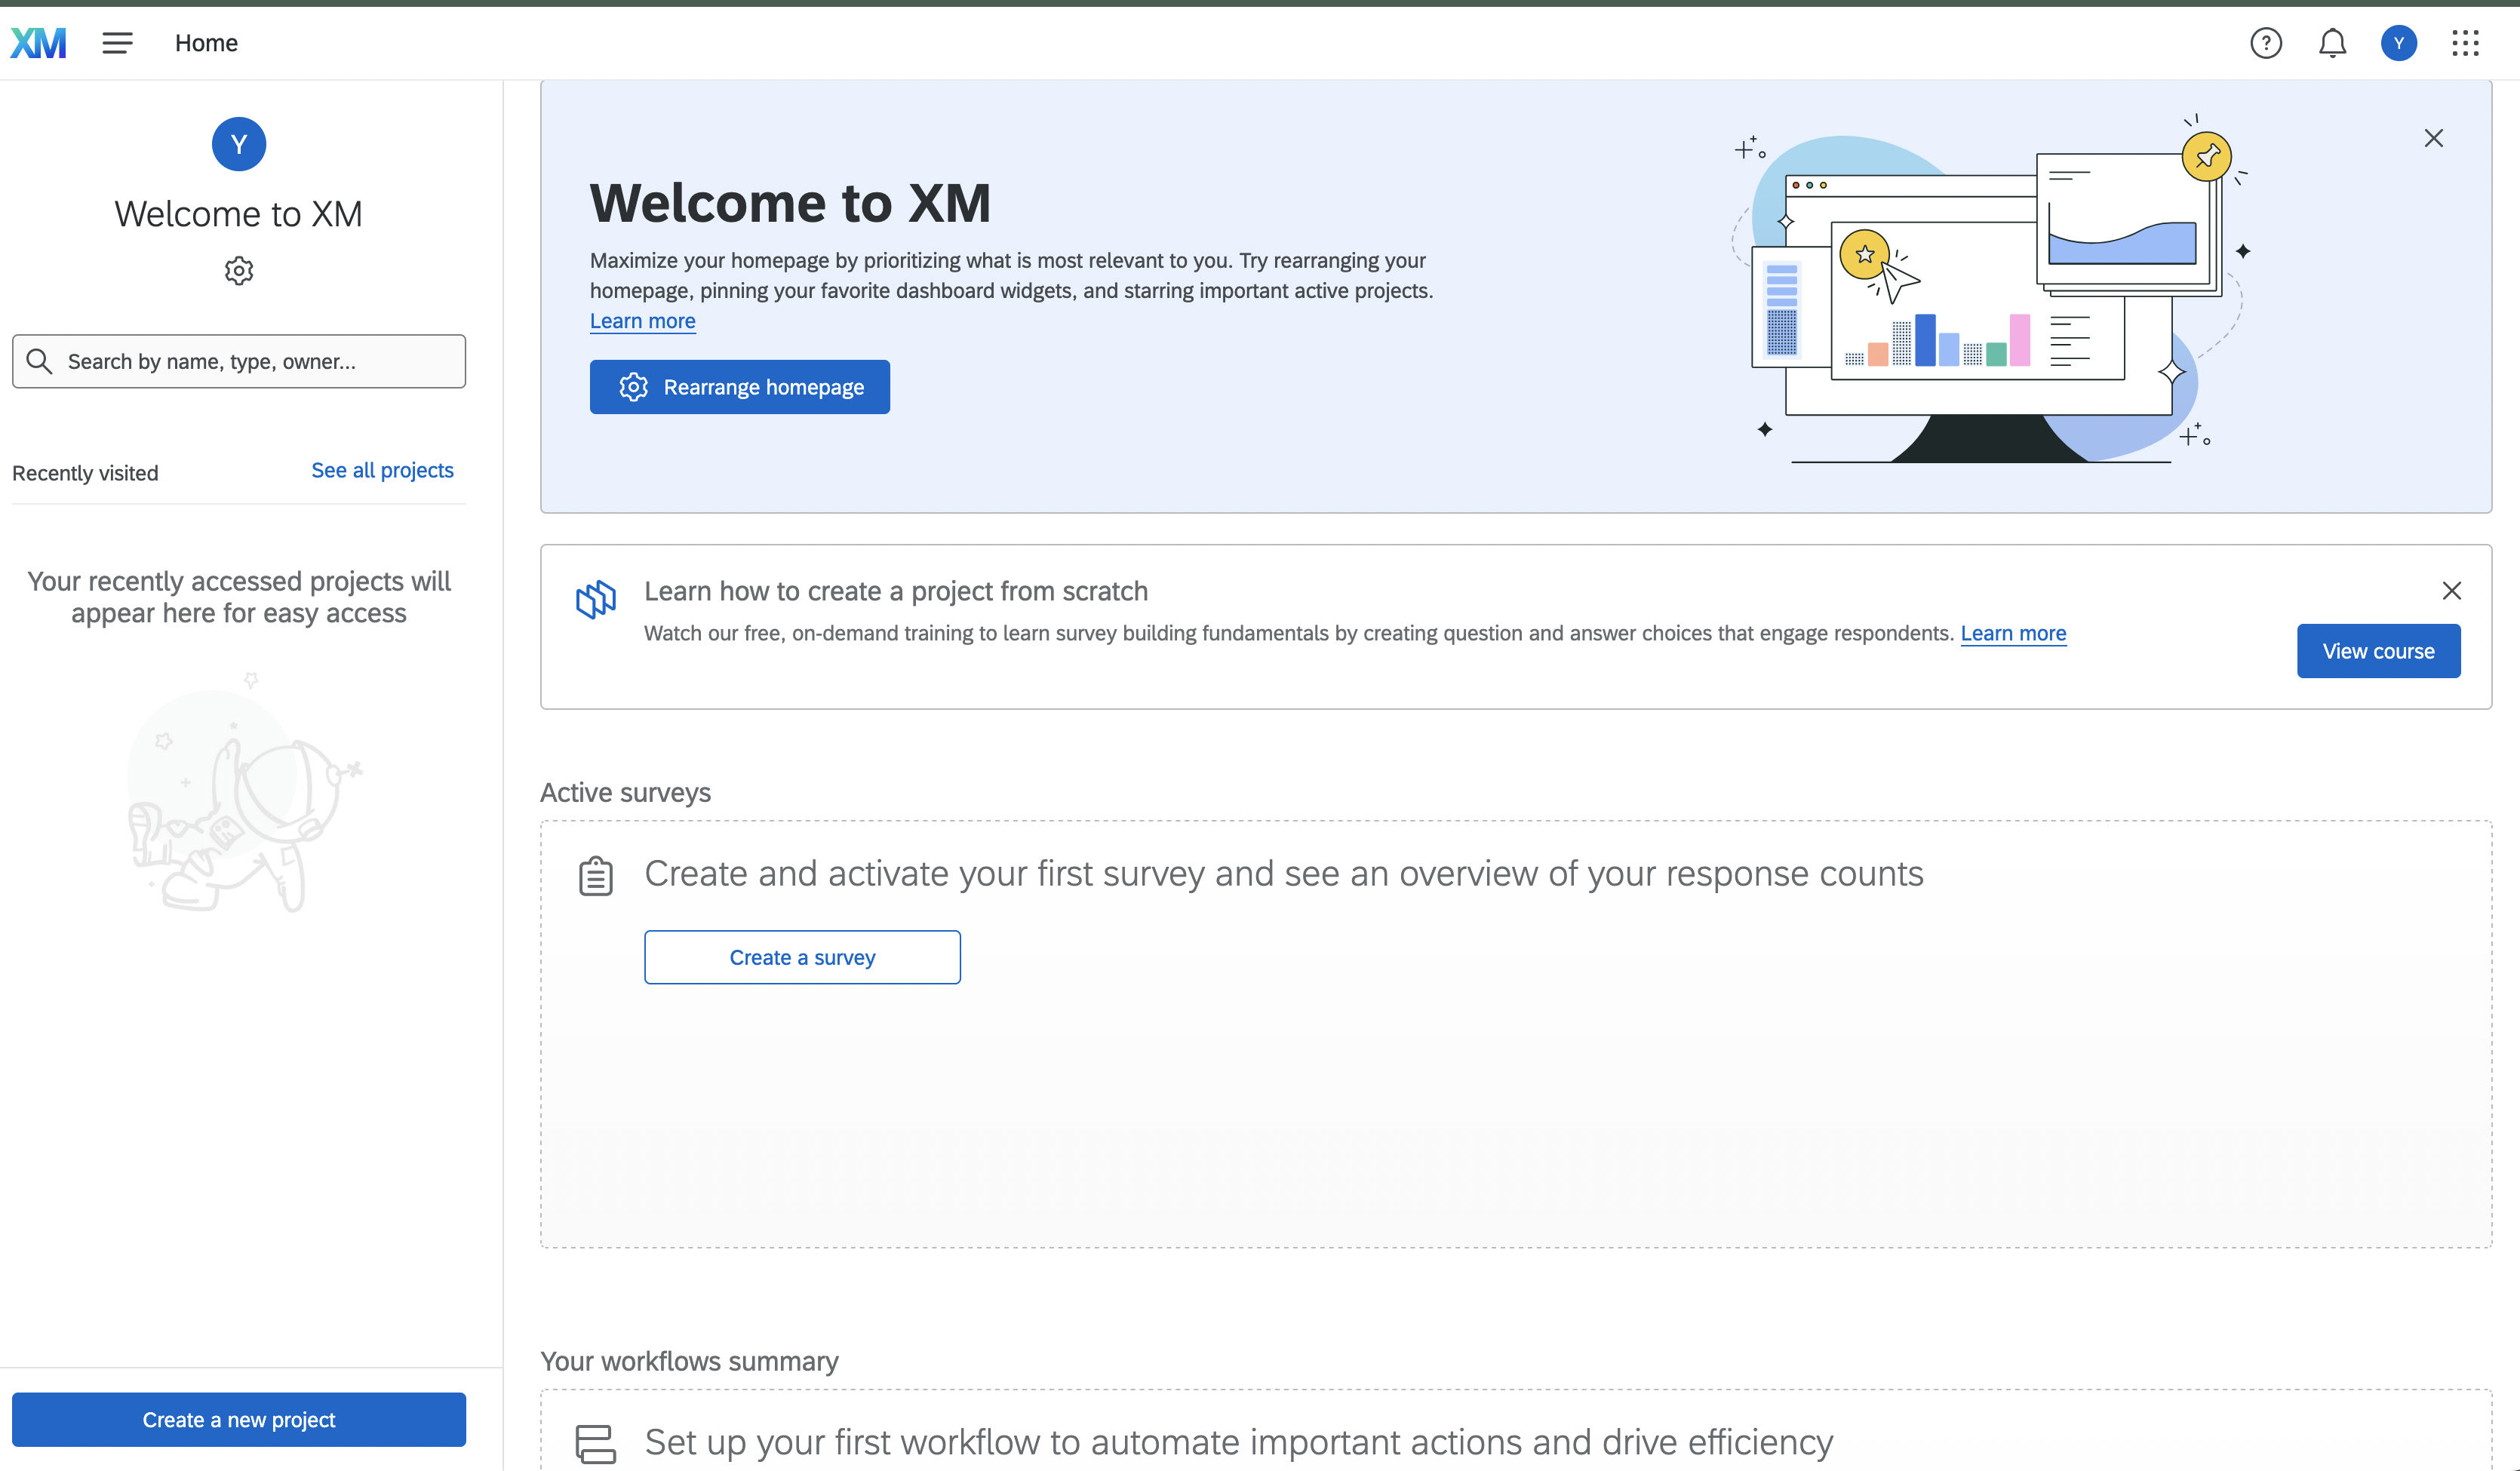Open the hamburger navigation menu
This screenshot has width=2520, height=1471.
pos(117,43)
